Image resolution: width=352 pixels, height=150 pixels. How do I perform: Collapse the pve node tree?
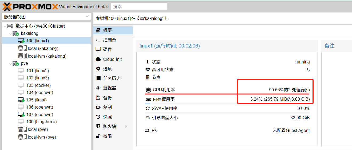[10, 64]
